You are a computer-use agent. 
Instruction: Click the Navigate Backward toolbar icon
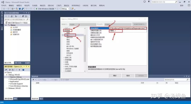tap(4, 9)
